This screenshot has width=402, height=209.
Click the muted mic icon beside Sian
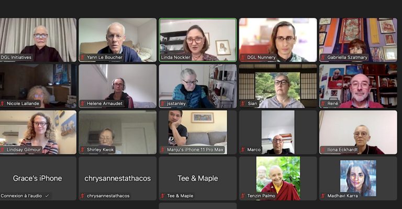pyautogui.click(x=243, y=104)
